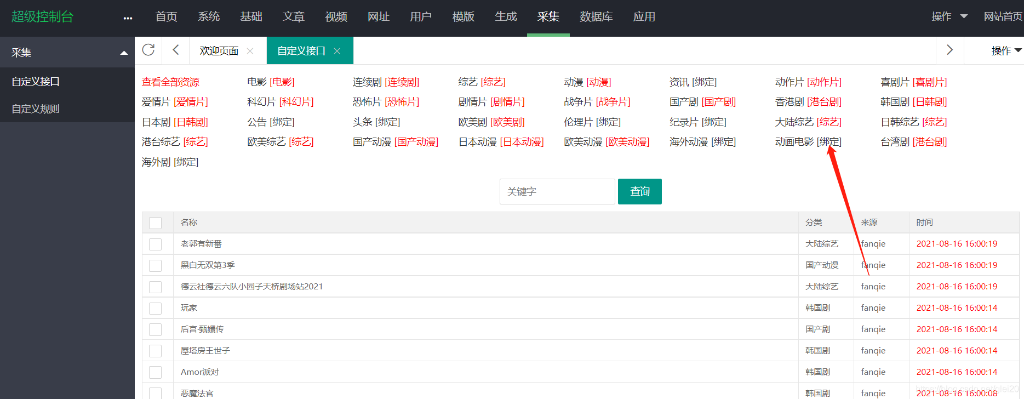Expand the 操作 dropdown in tab bar

1005,50
